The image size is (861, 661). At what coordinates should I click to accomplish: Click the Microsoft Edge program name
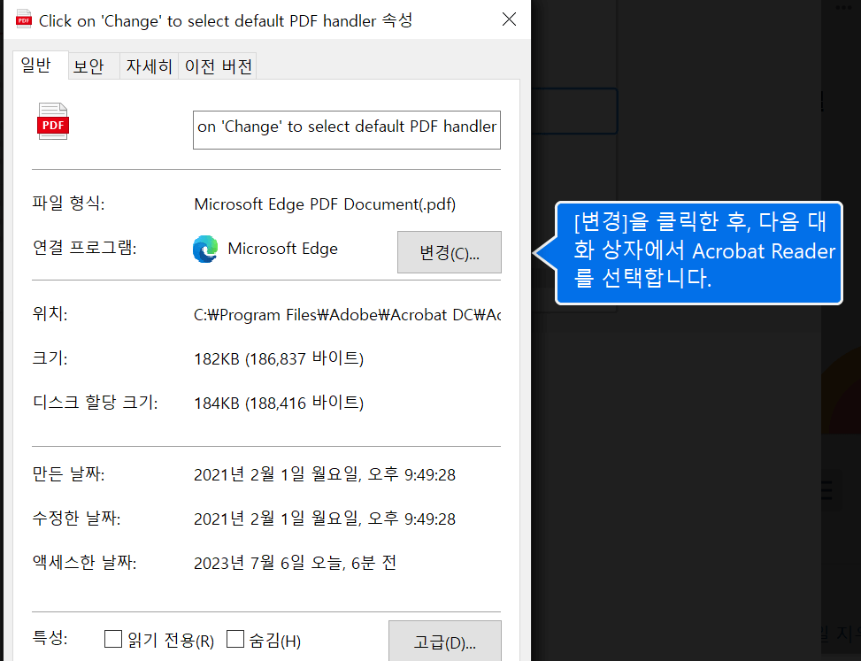coord(283,249)
